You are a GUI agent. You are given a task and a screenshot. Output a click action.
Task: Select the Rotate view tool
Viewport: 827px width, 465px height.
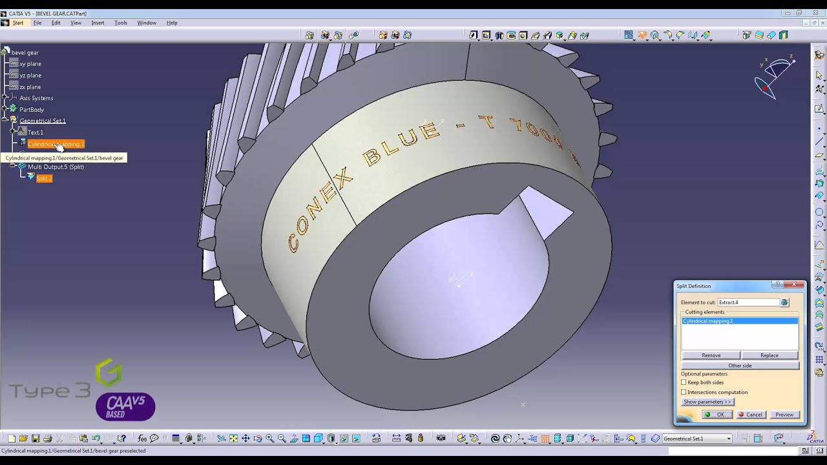pyautogui.click(x=258, y=439)
